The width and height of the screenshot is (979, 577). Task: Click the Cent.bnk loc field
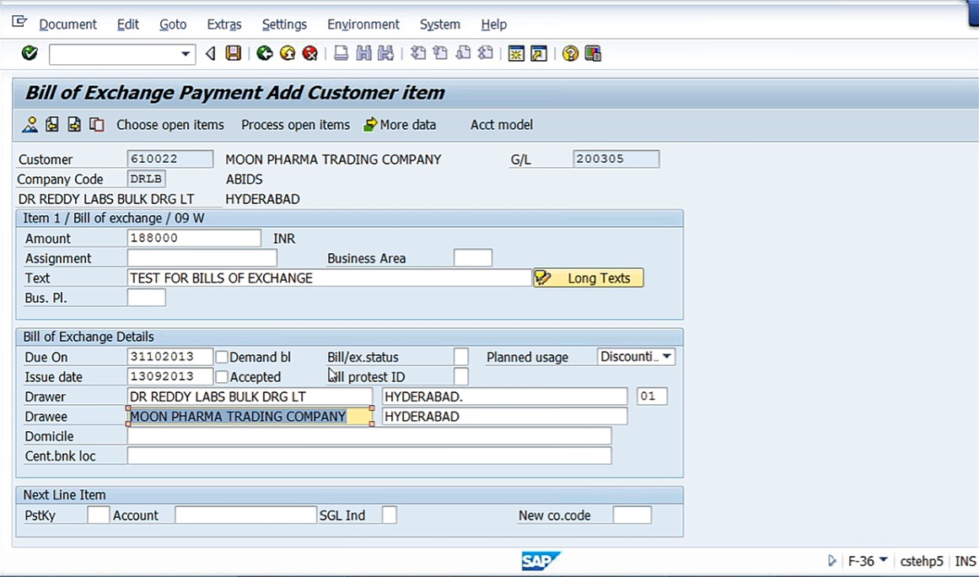[x=369, y=456]
